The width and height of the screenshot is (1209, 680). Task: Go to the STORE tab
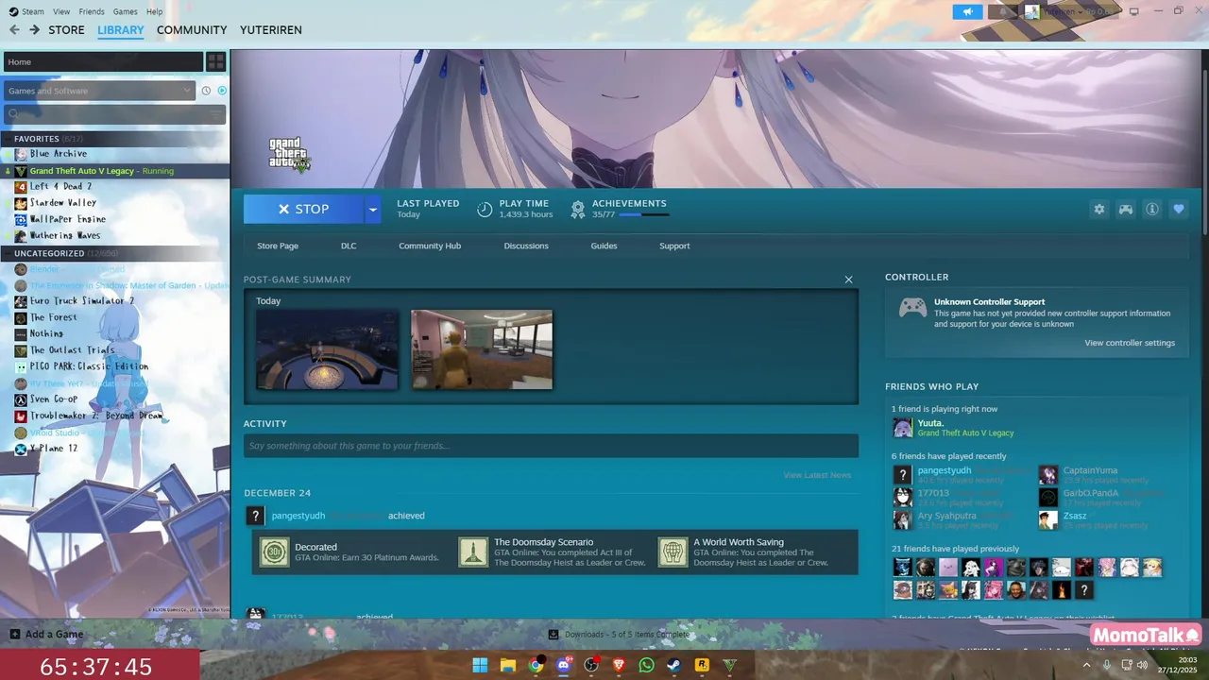(66, 30)
